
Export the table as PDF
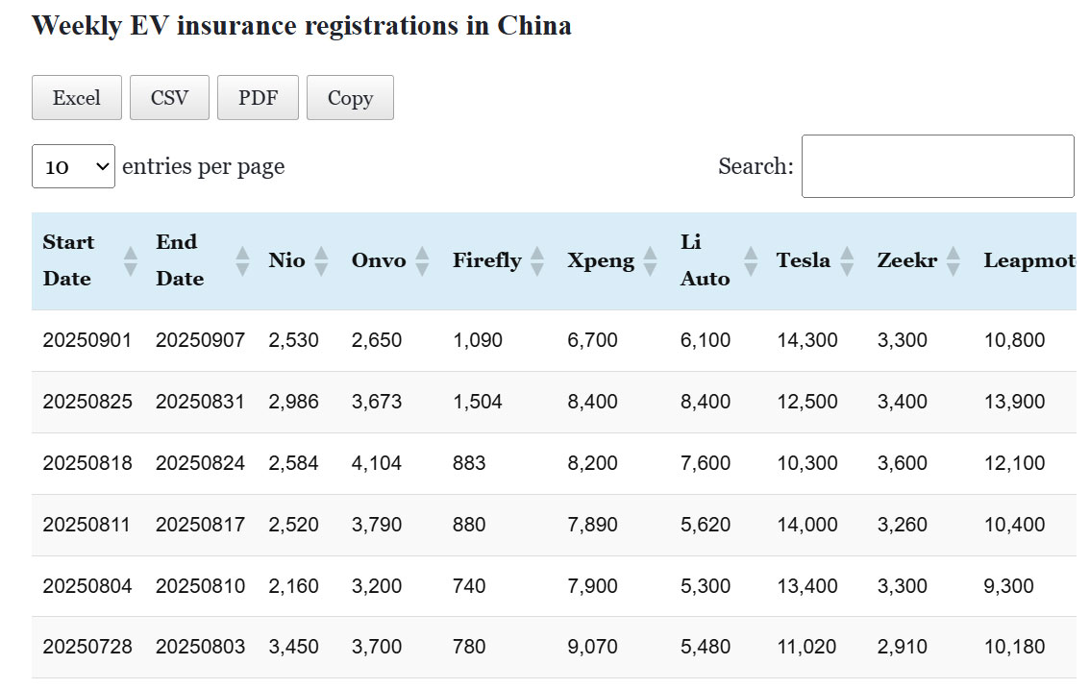[x=258, y=98]
